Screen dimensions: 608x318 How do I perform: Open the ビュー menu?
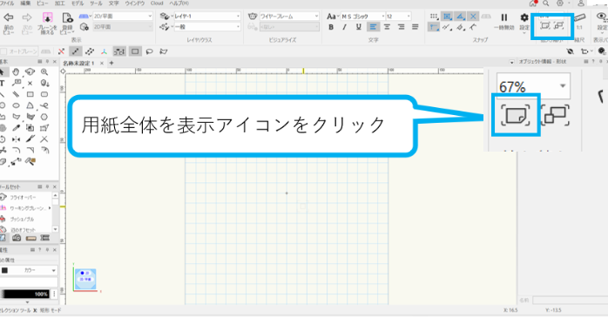tap(43, 3)
